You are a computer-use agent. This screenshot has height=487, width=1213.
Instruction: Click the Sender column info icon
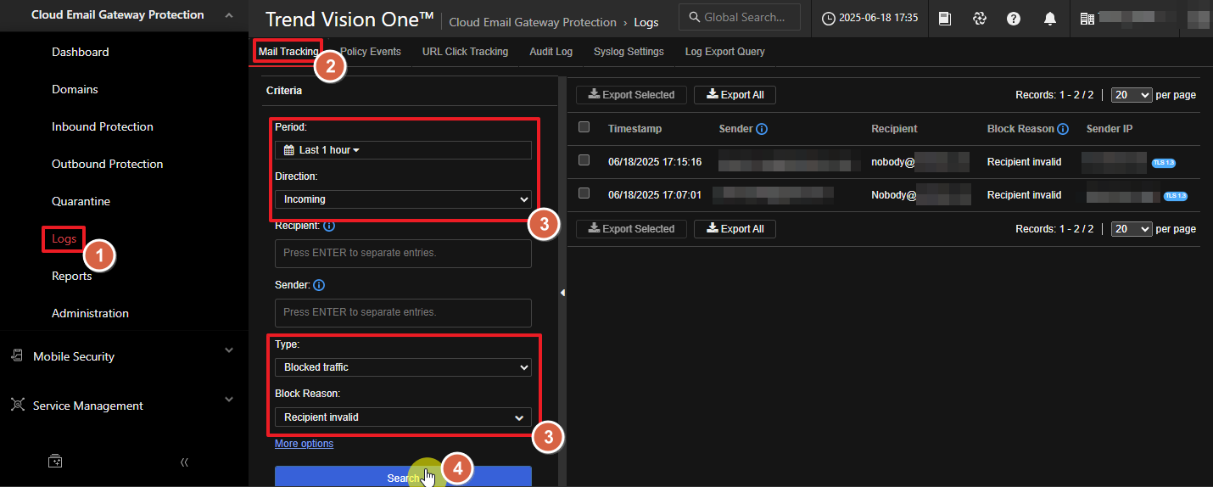pyautogui.click(x=761, y=129)
